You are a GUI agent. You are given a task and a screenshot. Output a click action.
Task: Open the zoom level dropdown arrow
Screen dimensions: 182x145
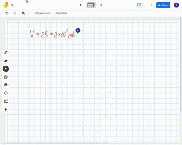click(28, 13)
